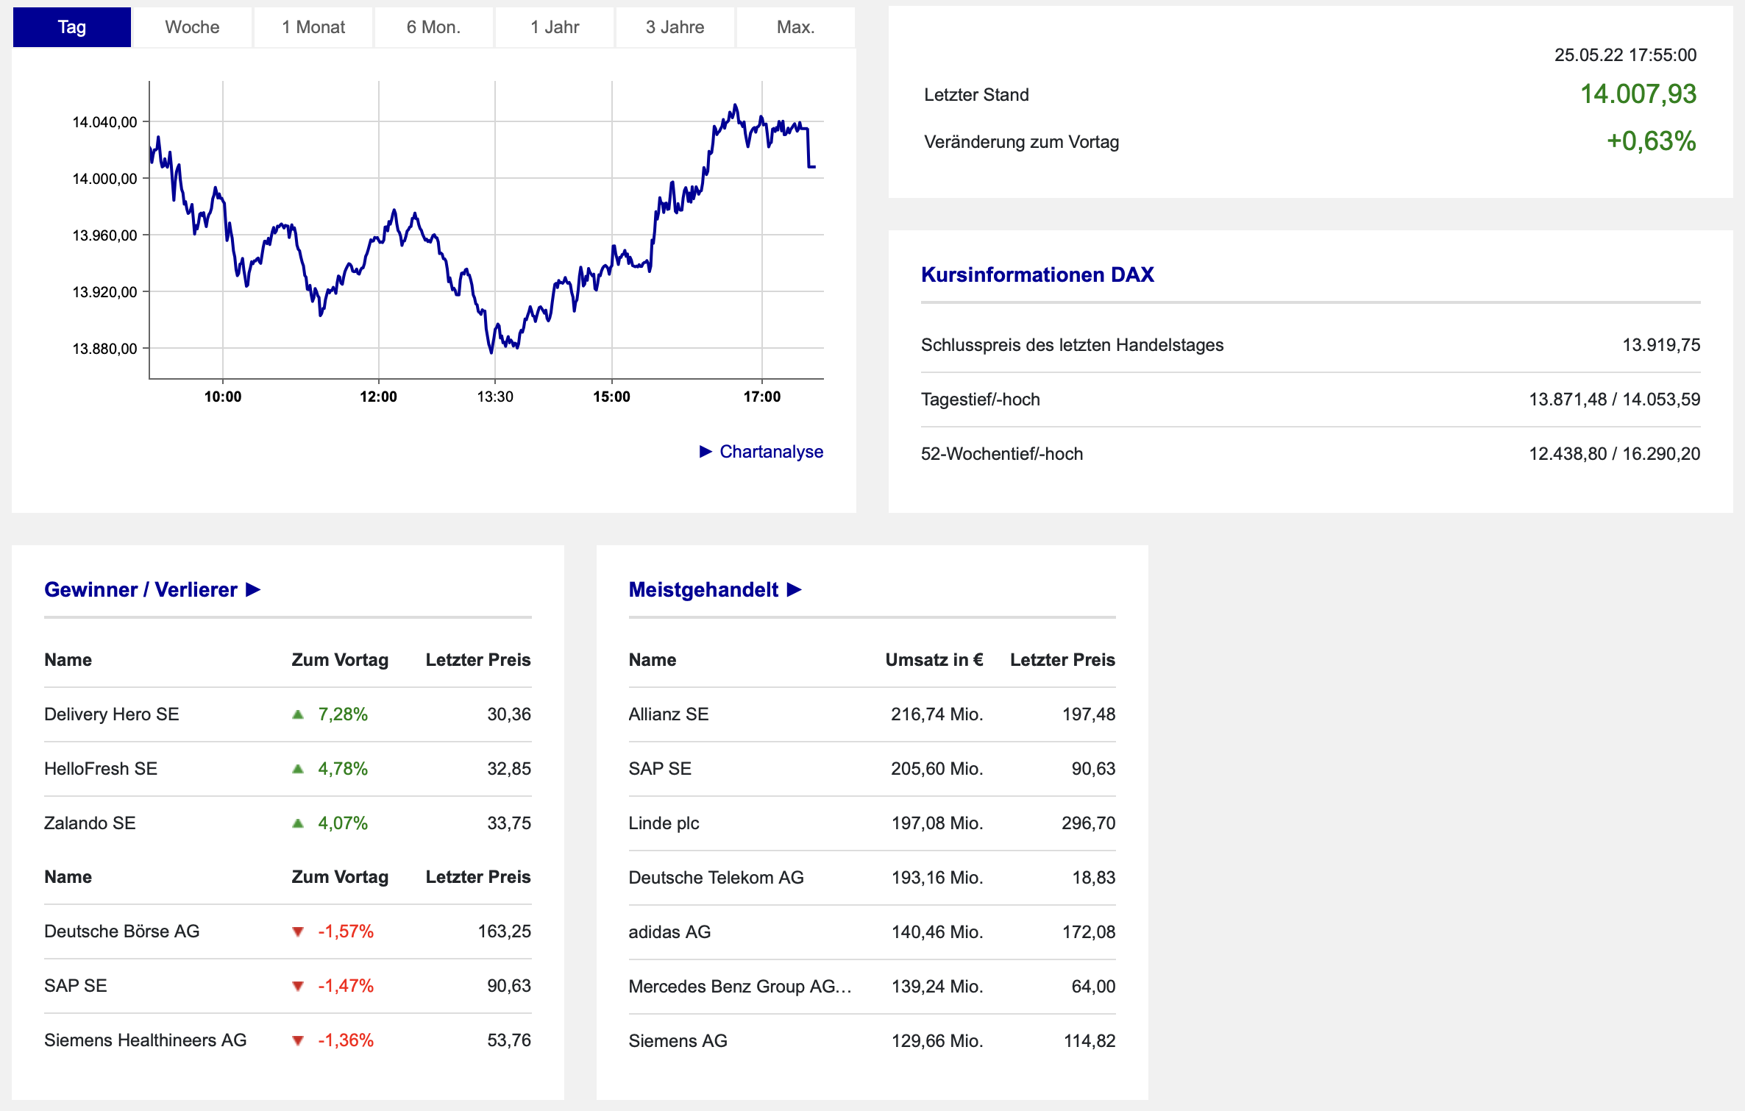Click the last level value 14.007,93
Viewport: 1745px width, 1111px height.
click(x=1638, y=94)
